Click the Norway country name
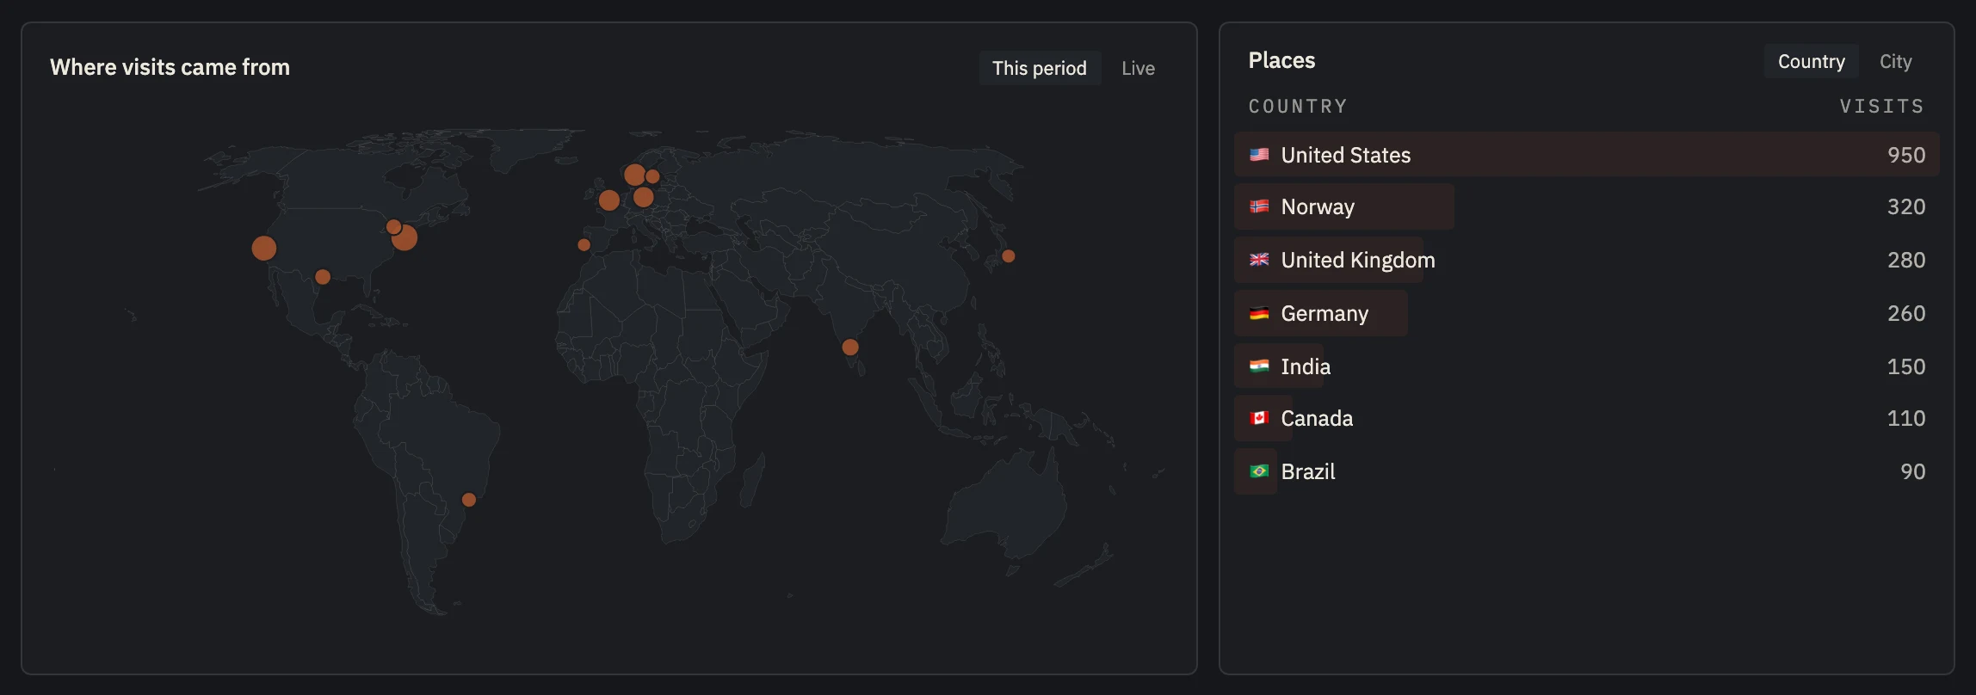Screen dimensions: 1976x695 click(x=1318, y=206)
